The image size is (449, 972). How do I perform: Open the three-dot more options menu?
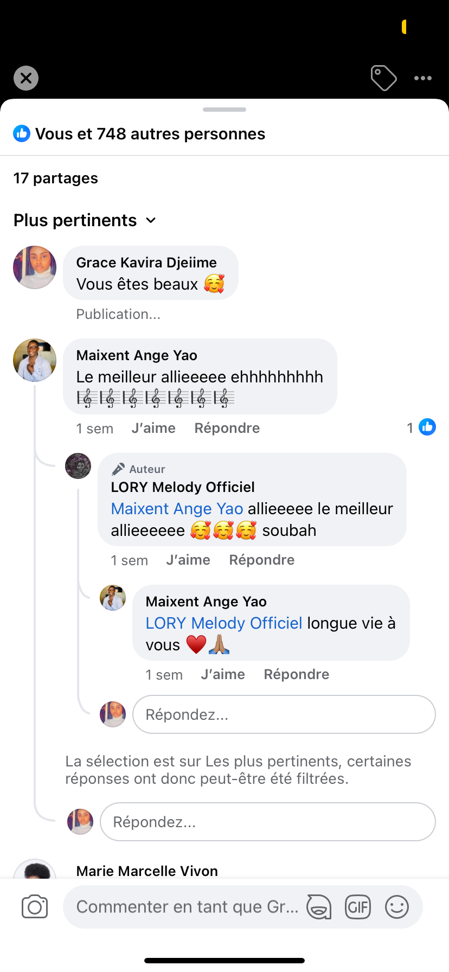click(x=423, y=78)
